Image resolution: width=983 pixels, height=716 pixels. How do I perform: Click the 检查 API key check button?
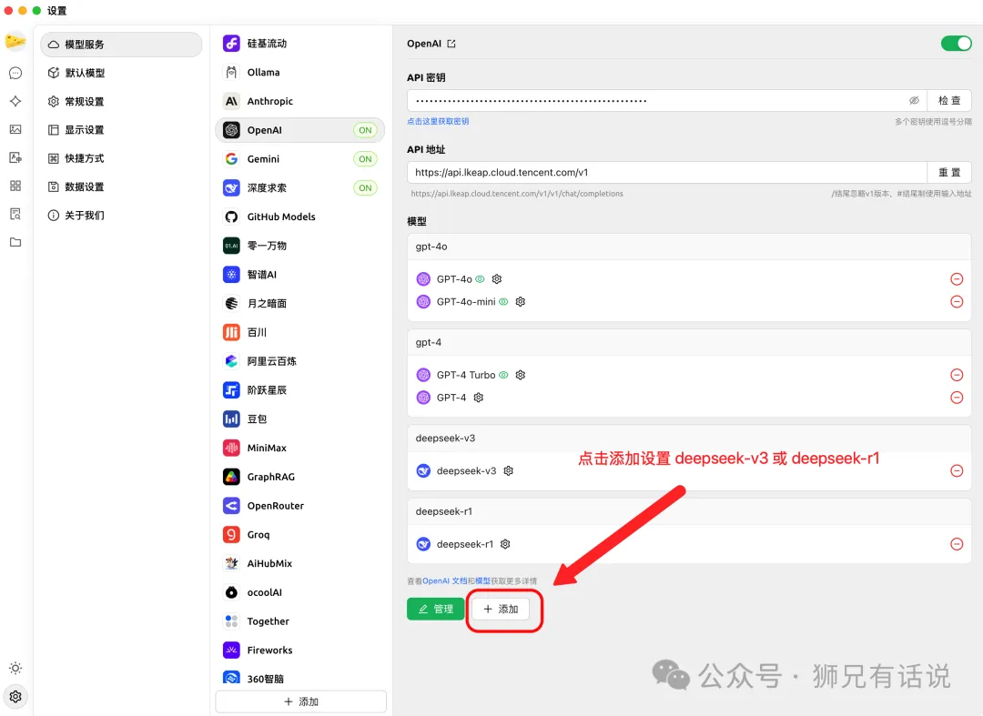tap(949, 101)
